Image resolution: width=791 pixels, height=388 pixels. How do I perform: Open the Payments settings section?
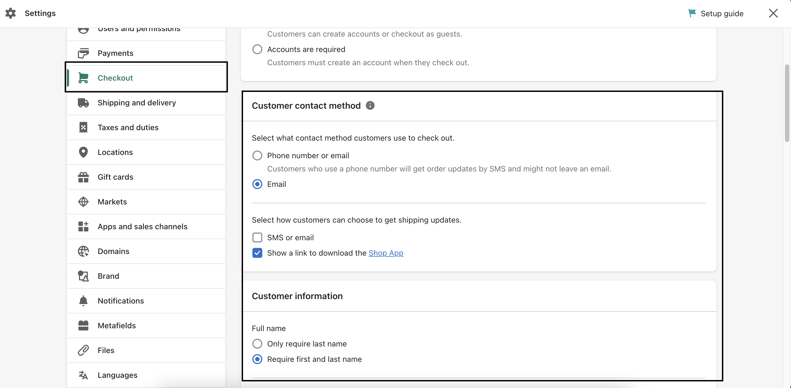coord(115,53)
